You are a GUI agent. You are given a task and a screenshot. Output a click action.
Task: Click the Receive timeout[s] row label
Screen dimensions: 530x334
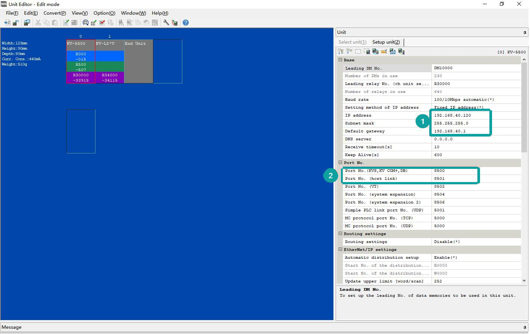coord(368,147)
